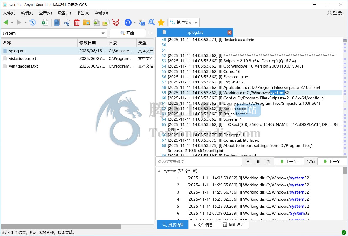
Task: Switch to the 词组统计 tab
Action: tap(233, 225)
